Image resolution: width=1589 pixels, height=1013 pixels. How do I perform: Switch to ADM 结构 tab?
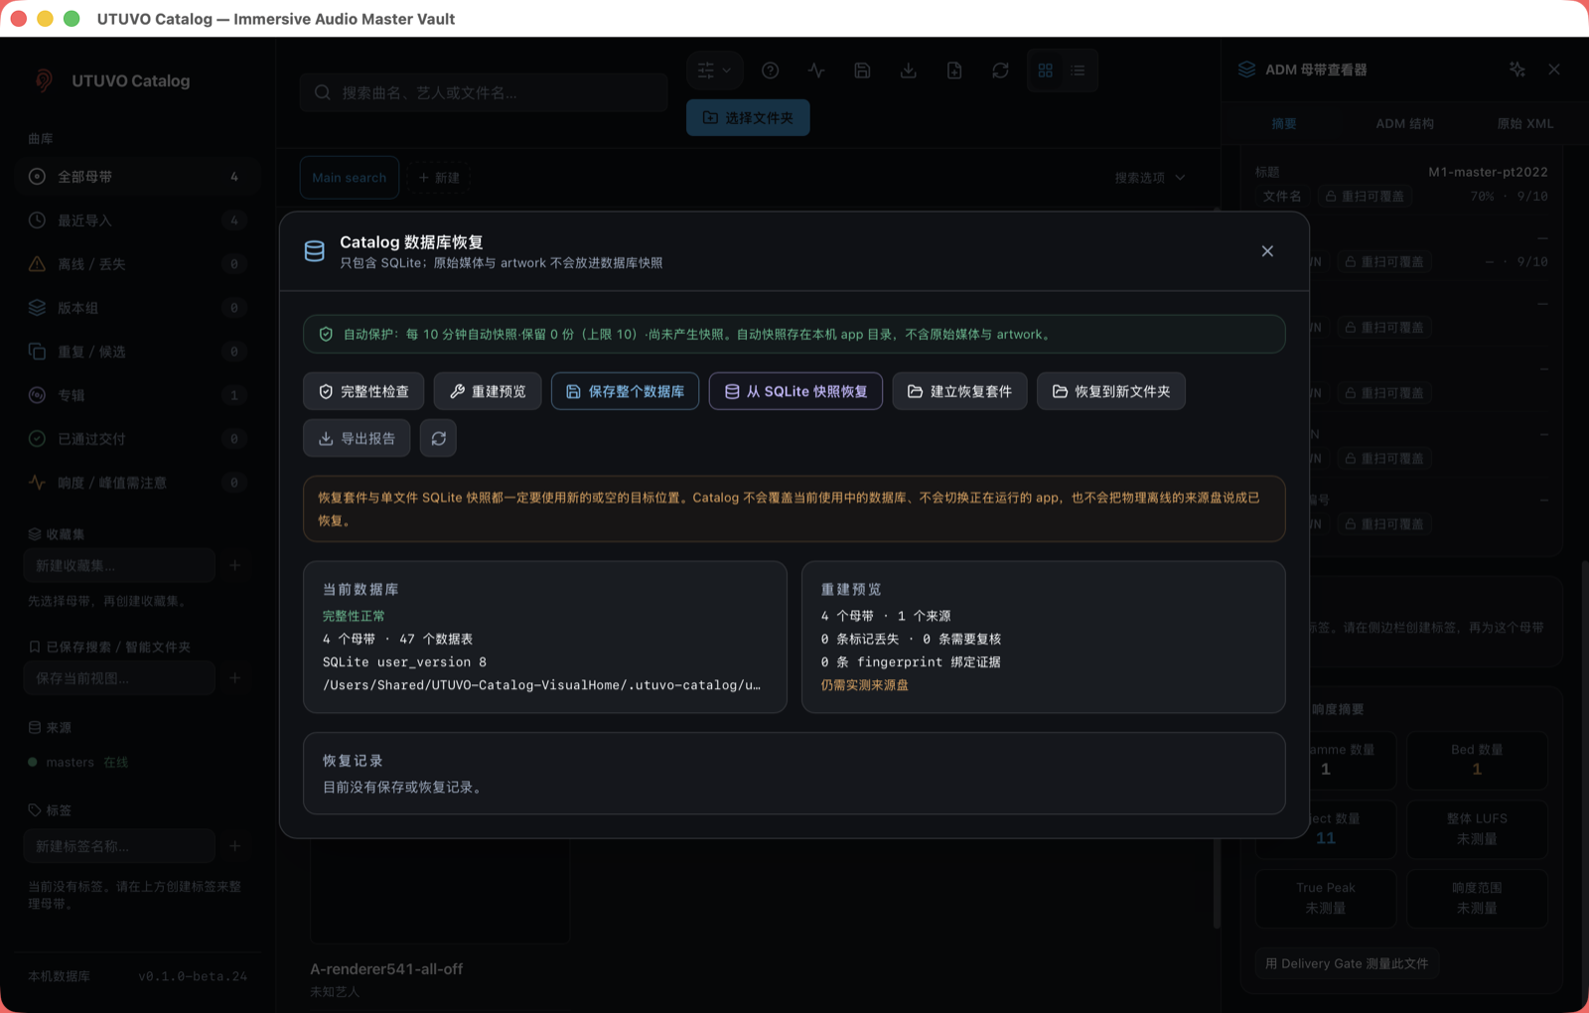[1404, 124]
